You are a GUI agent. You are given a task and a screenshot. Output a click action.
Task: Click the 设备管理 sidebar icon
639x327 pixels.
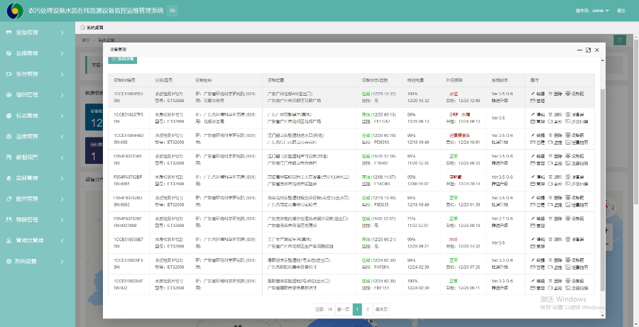9,32
